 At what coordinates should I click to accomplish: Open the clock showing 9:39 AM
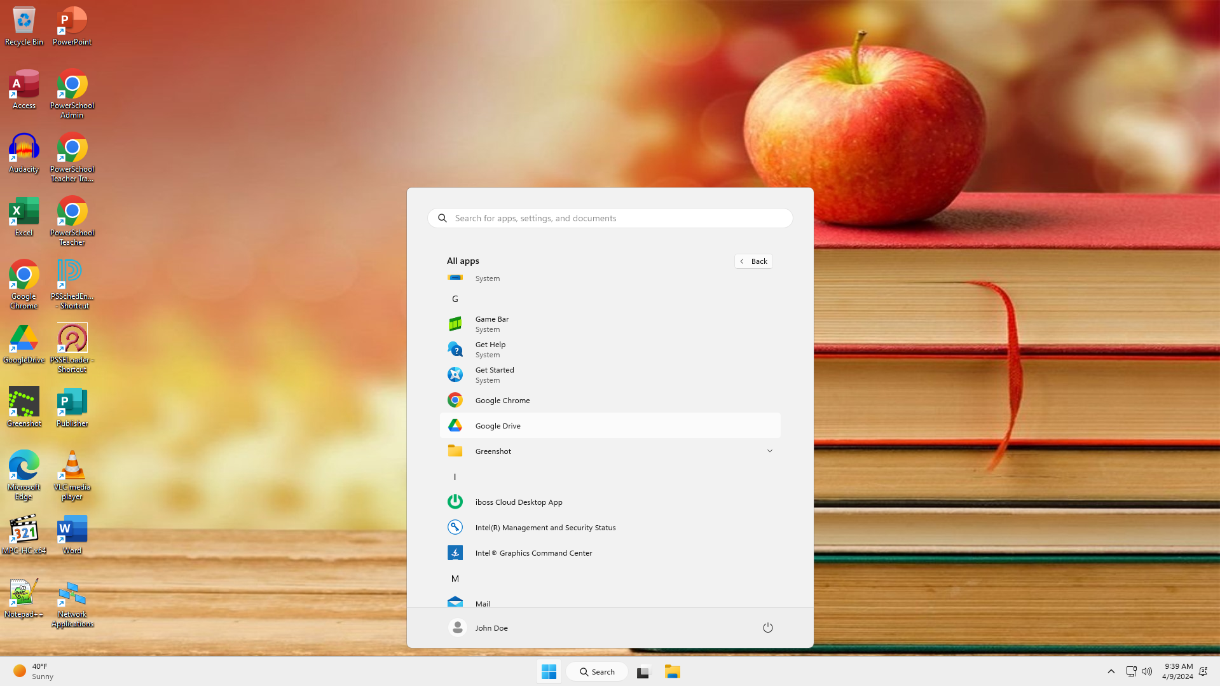(x=1177, y=671)
